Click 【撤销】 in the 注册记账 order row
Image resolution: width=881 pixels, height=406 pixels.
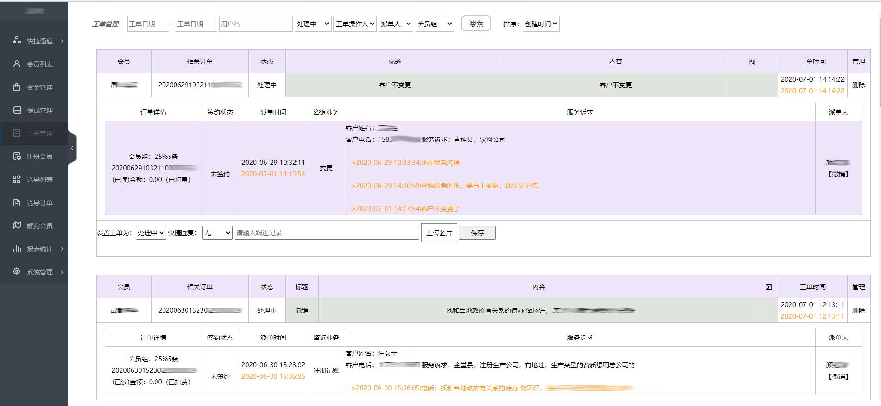(x=838, y=376)
